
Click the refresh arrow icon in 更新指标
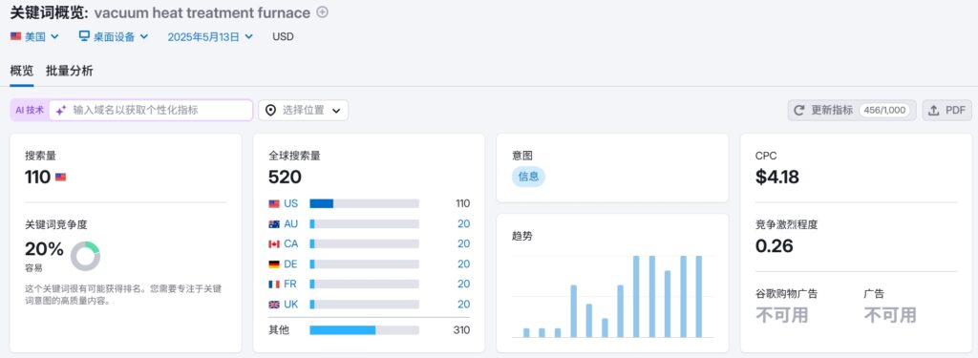(799, 111)
